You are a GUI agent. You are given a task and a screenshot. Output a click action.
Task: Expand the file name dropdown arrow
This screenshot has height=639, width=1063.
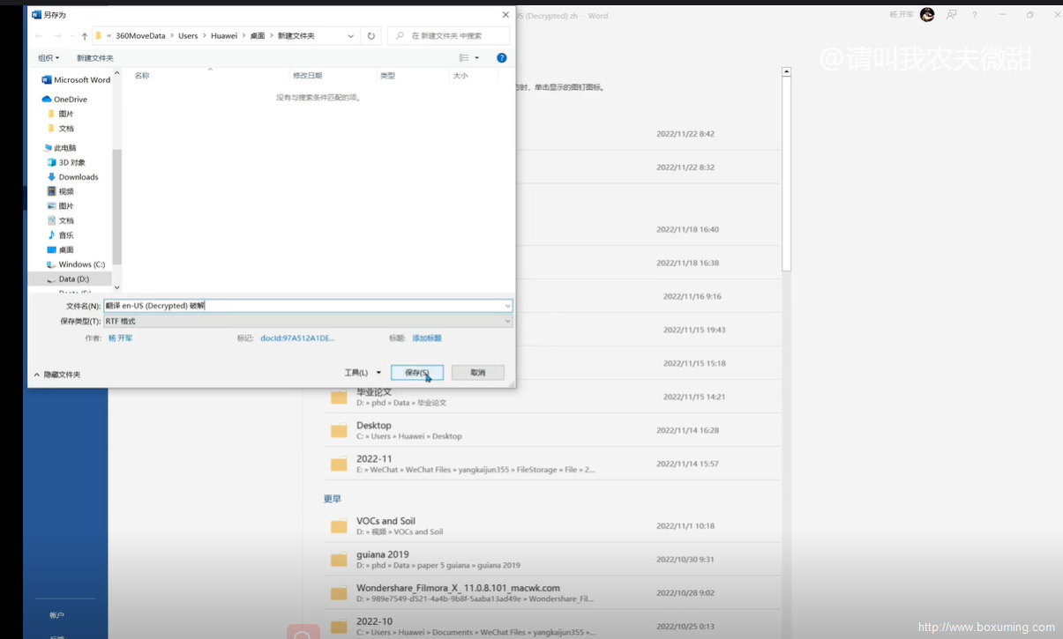point(507,306)
